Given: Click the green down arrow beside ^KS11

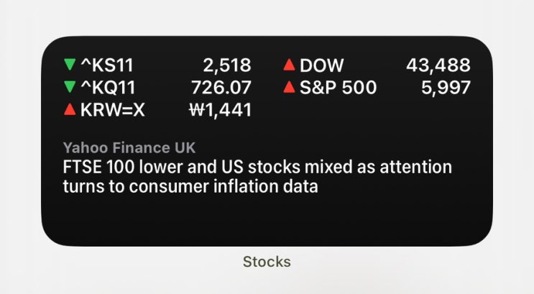Looking at the screenshot, I should coord(70,66).
